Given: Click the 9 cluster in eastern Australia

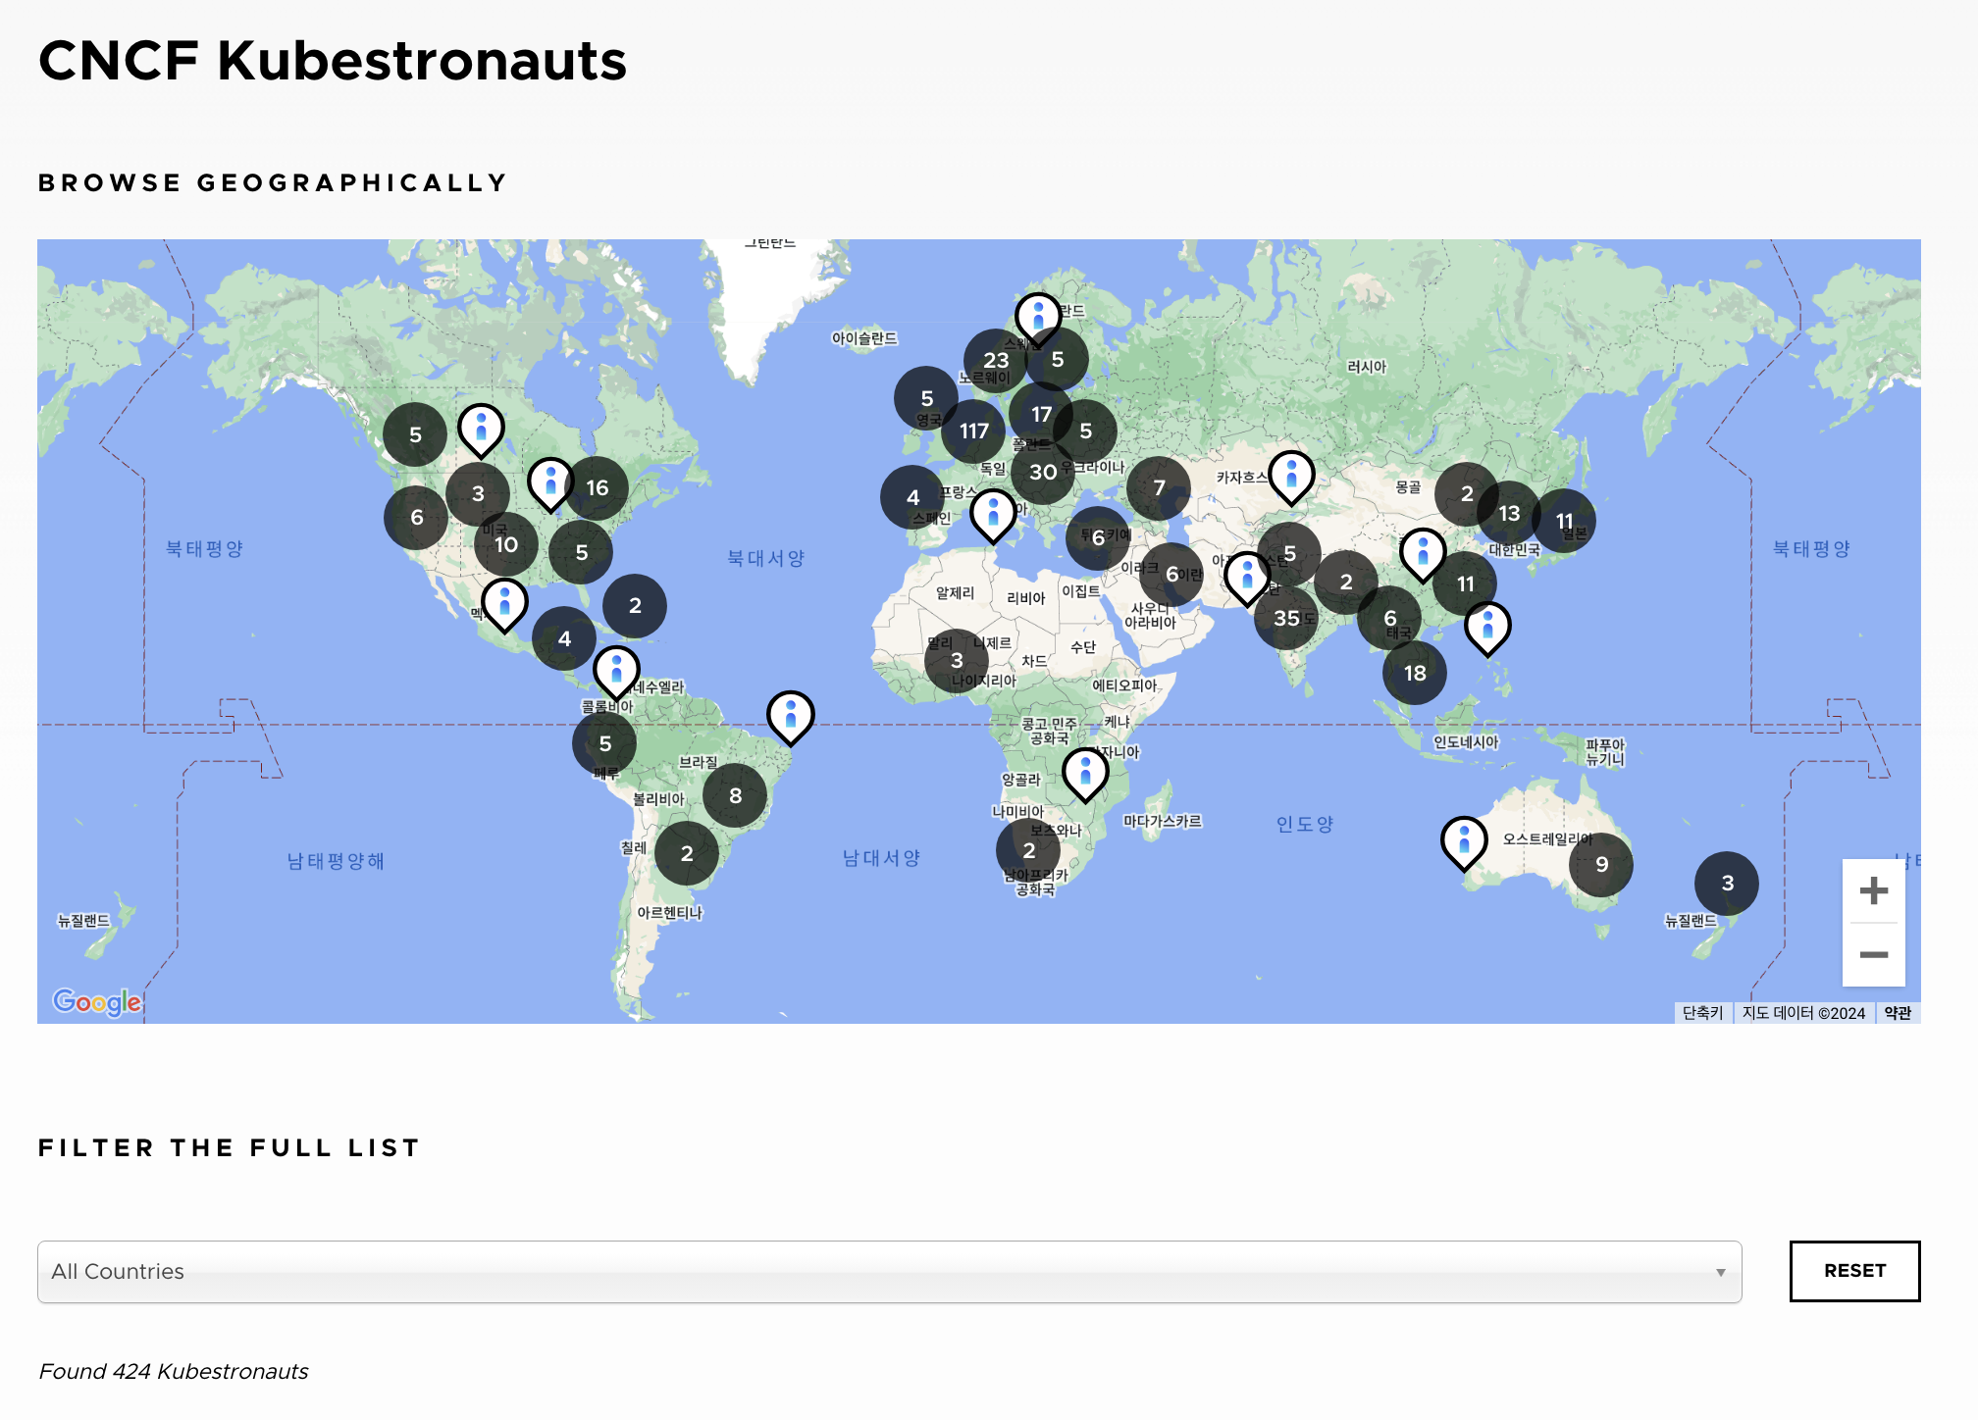Looking at the screenshot, I should [1601, 865].
